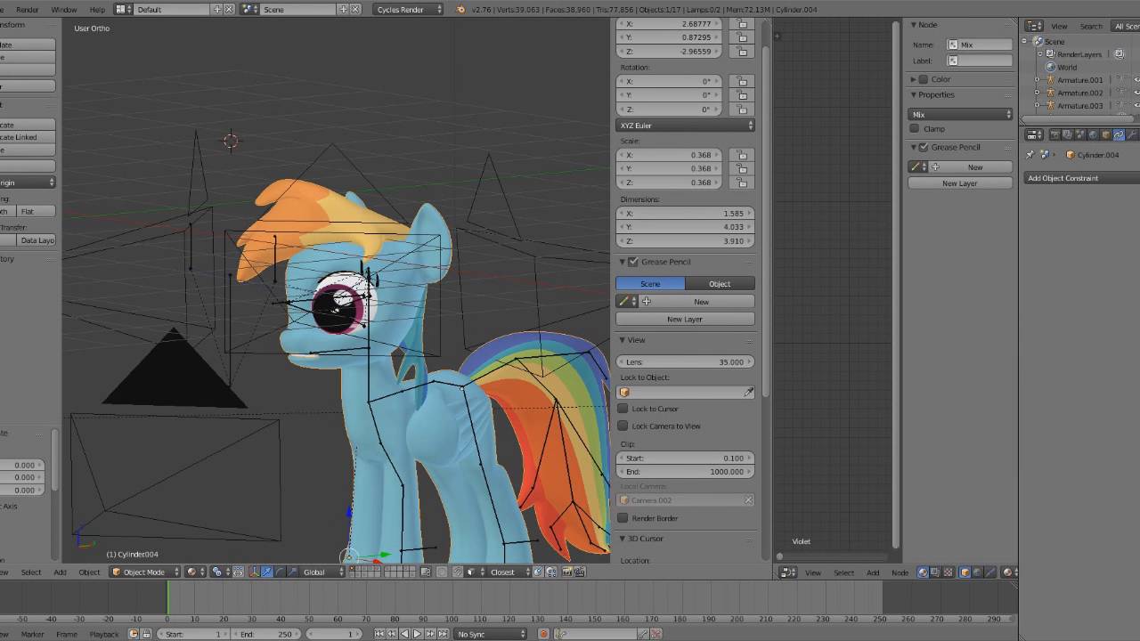This screenshot has height=641, width=1140.
Task: Toggle lock on Scale Y
Action: 743,168
